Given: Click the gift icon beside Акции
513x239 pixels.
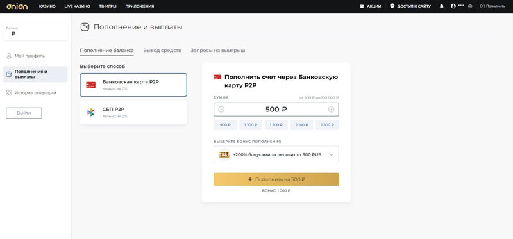Looking at the screenshot, I should tap(362, 6).
